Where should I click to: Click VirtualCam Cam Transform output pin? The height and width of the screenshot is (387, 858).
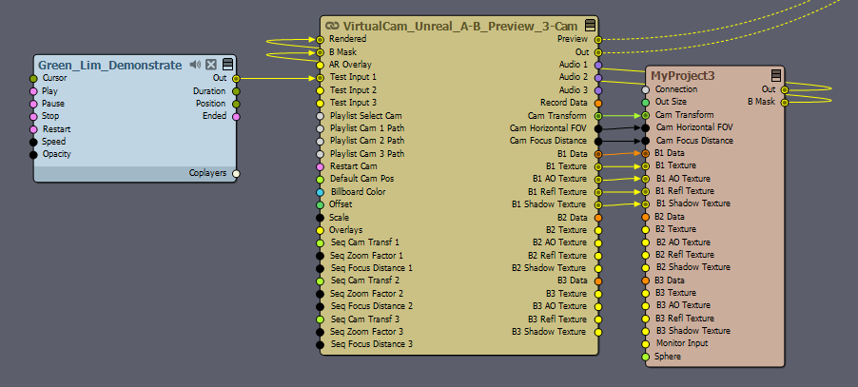tap(598, 116)
